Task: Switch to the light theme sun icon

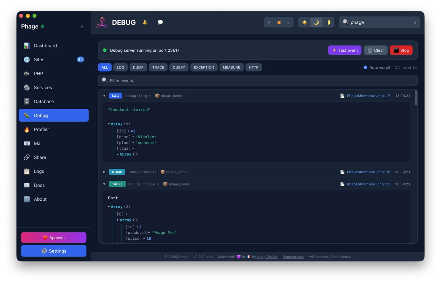Action: (305, 22)
